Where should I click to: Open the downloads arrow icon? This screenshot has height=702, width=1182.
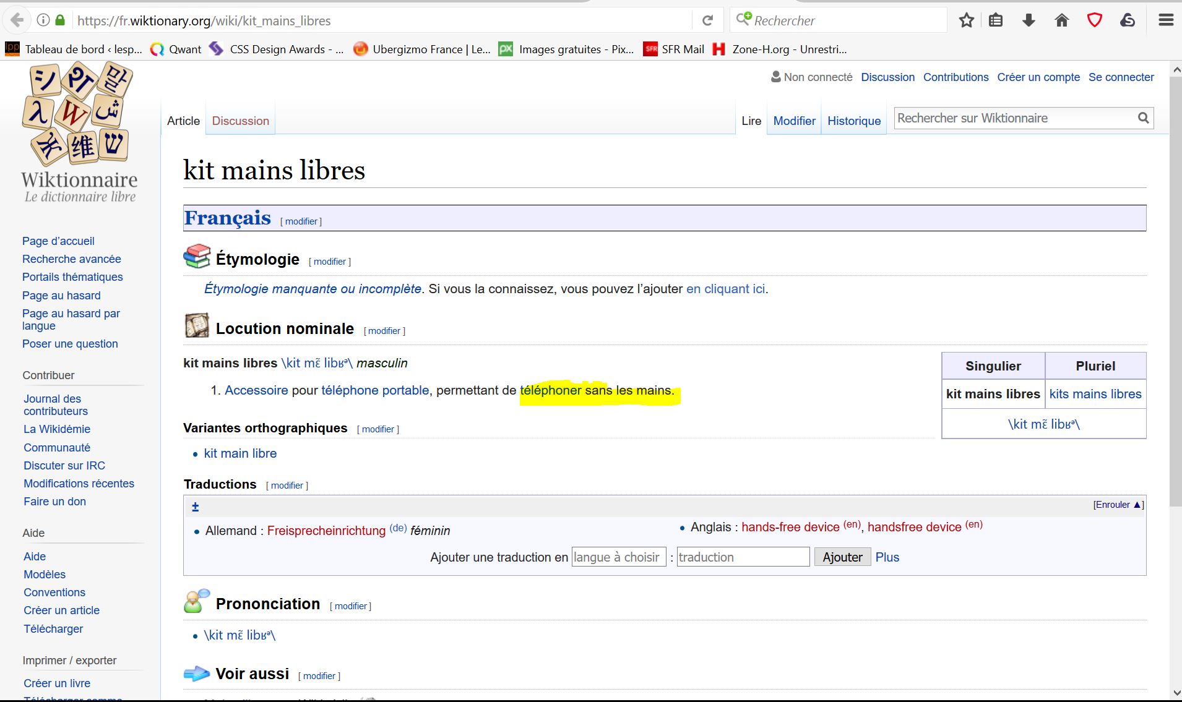[x=1029, y=20]
